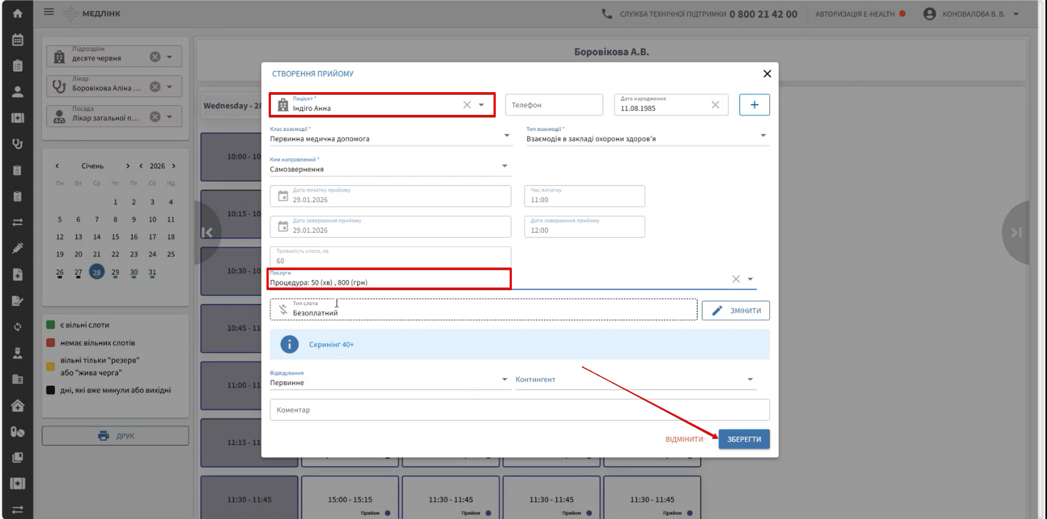
Task: Click the blue plus button near birth date
Action: [x=754, y=105]
